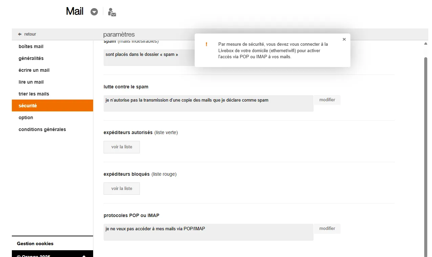Screen dimensions: 432x257
Task: Click the orange exclamation warning icon
Action: tap(206, 44)
